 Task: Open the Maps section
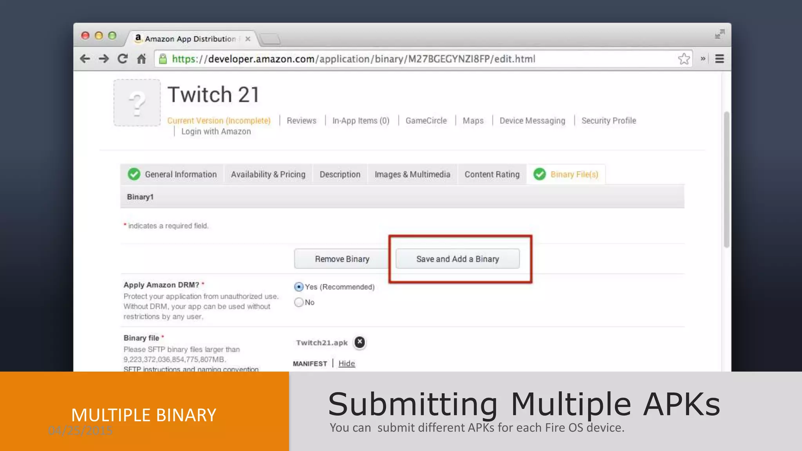point(473,121)
